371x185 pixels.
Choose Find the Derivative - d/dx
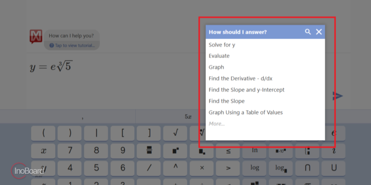click(x=241, y=78)
